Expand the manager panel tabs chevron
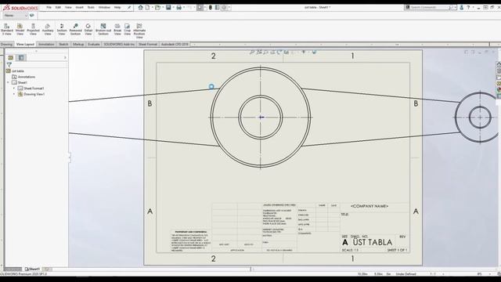 [65, 57]
